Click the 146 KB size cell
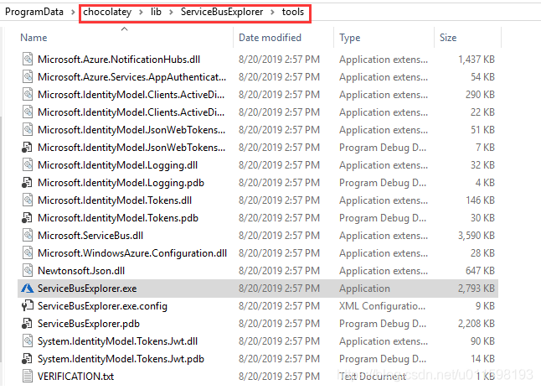This screenshot has width=541, height=390. [480, 200]
